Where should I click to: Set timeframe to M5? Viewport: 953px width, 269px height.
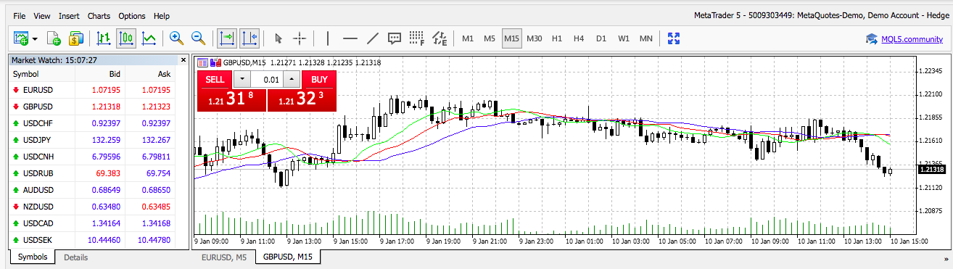click(x=490, y=38)
